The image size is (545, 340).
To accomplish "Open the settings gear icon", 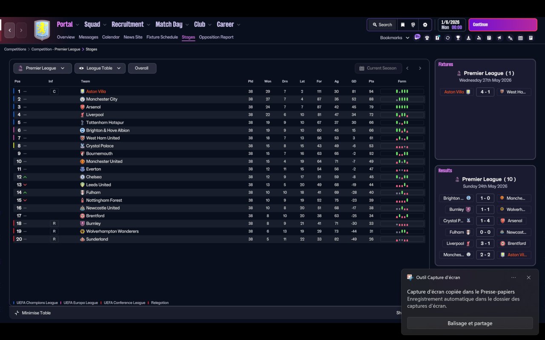I will coord(425,25).
